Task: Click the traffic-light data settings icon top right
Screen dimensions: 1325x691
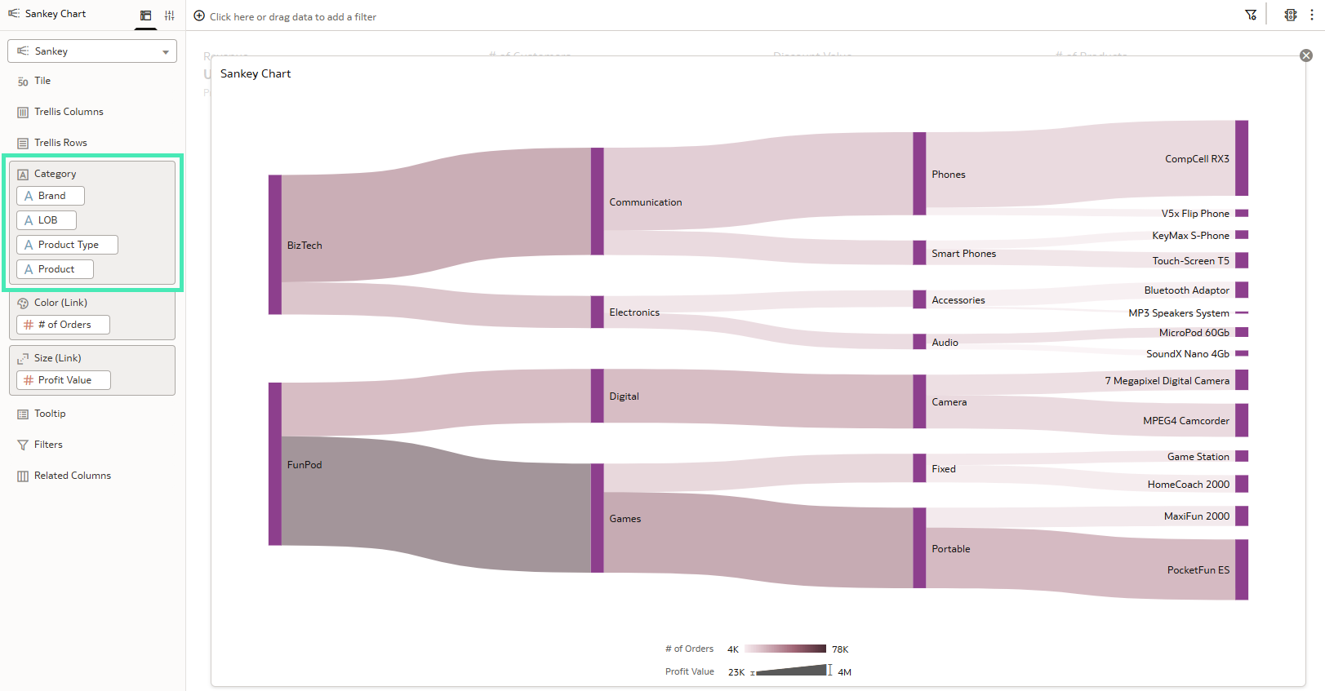Action: tap(1290, 15)
